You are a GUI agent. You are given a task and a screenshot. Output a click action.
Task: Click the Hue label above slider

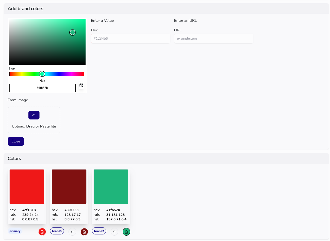click(12, 68)
